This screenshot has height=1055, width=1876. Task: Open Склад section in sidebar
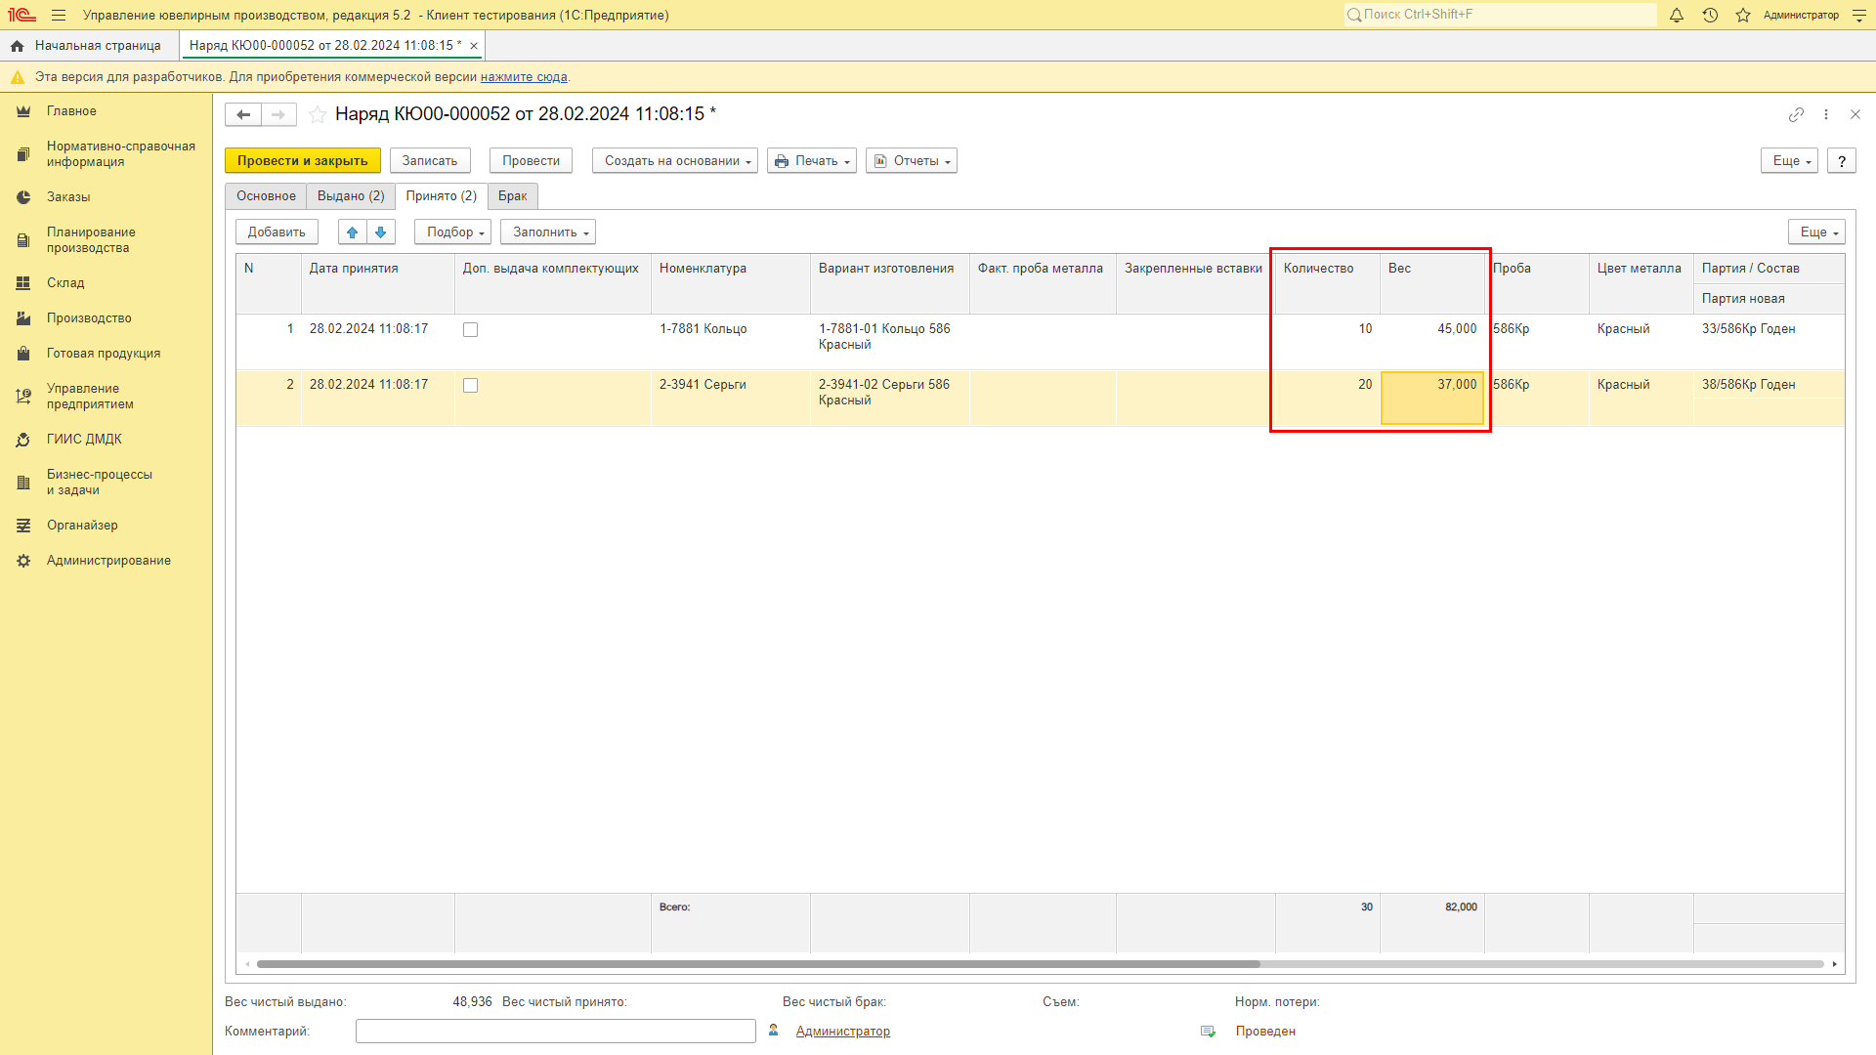coord(65,283)
